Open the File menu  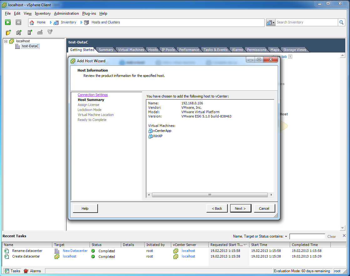[x=8, y=13]
